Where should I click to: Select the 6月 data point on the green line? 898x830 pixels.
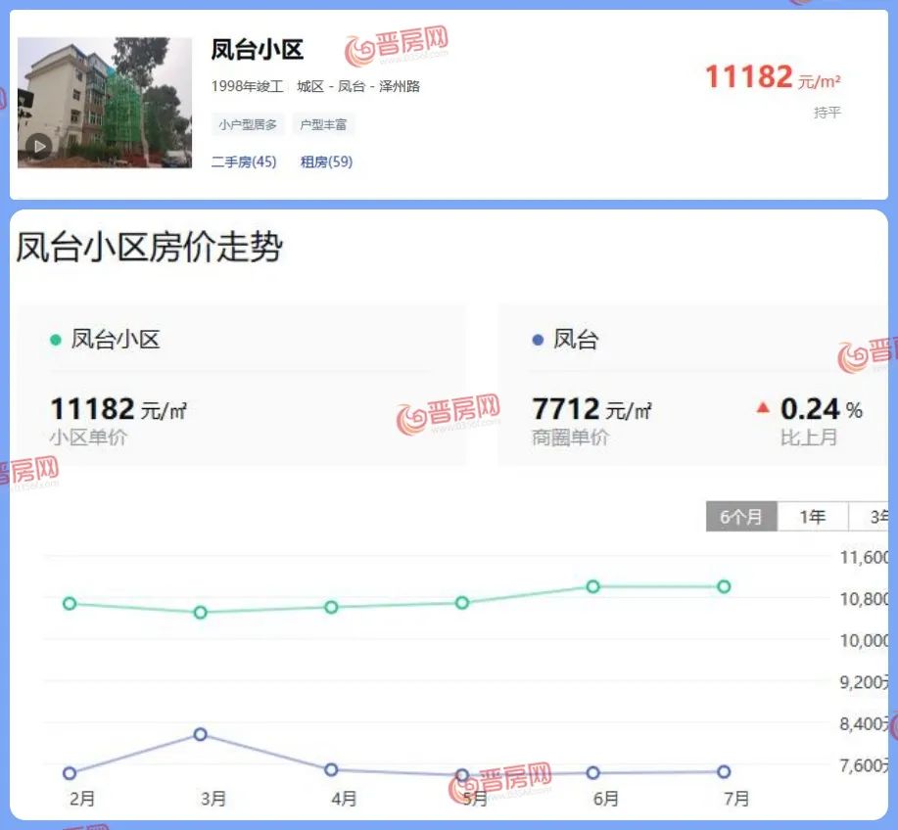coord(592,587)
